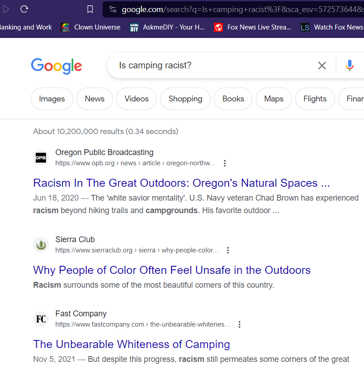Open 'Racism In The Great Outdoors' result
Image resolution: width=364 pixels, height=365 pixels.
coord(181,183)
